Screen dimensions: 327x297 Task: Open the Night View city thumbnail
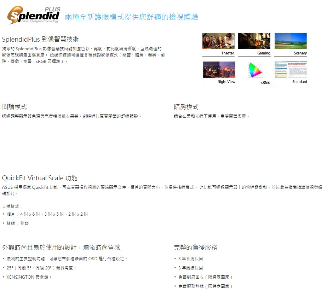click(219, 70)
